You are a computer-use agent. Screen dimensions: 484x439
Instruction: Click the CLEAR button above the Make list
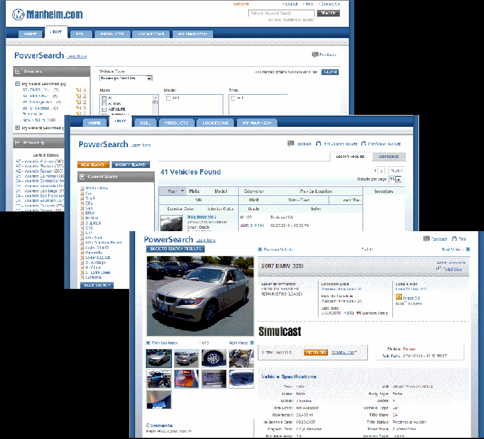tap(330, 72)
